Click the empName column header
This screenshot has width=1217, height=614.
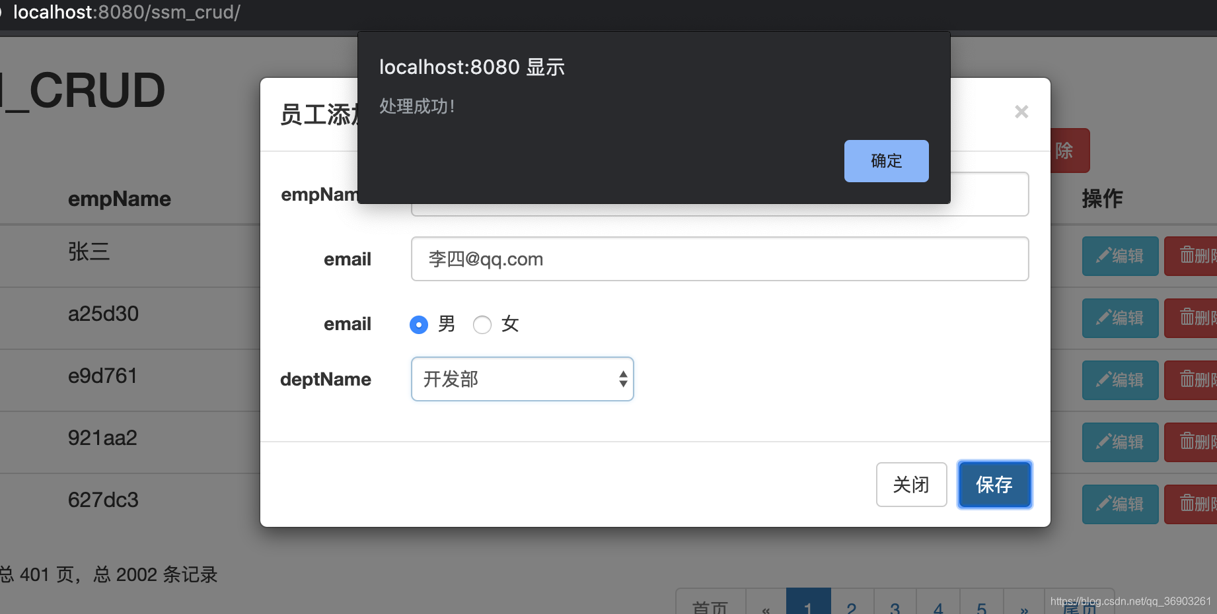120,199
